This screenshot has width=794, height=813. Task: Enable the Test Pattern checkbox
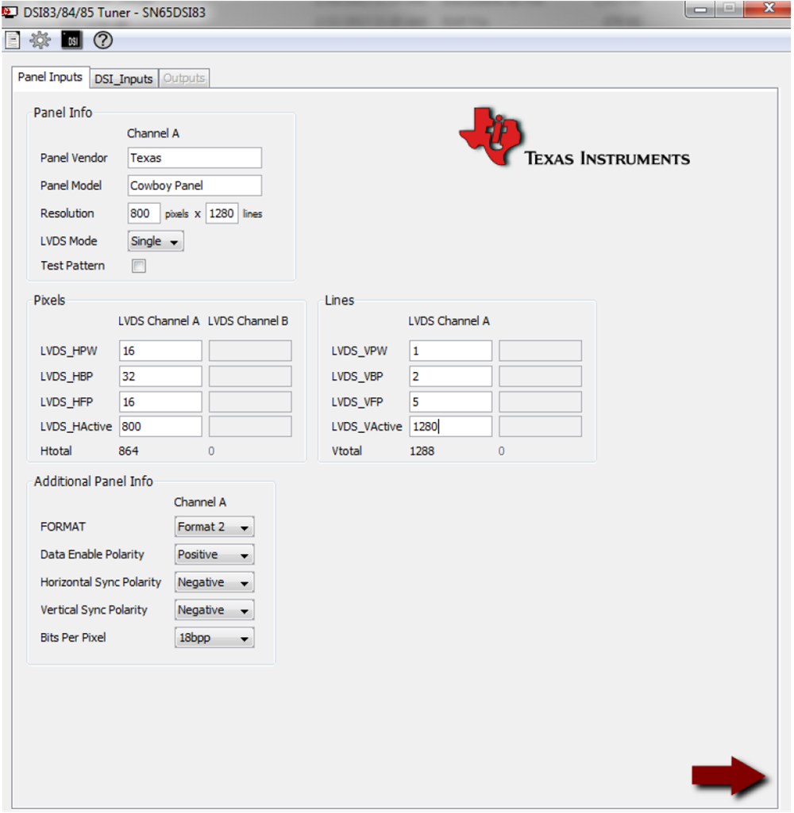coord(139,267)
